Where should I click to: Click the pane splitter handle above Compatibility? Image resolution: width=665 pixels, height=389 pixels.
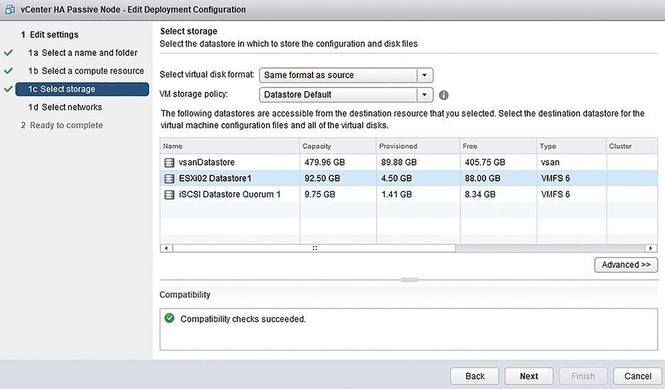click(409, 280)
